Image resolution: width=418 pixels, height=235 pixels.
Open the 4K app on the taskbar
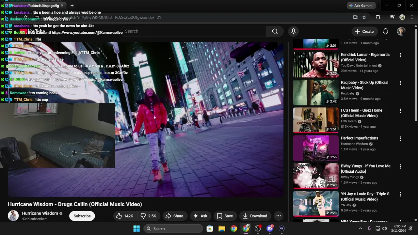[x=281, y=228]
